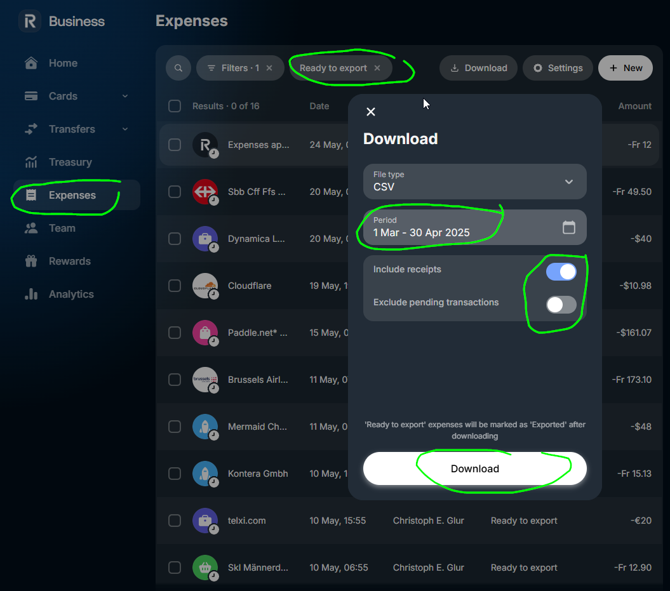Open Team in sidebar

tap(77, 228)
